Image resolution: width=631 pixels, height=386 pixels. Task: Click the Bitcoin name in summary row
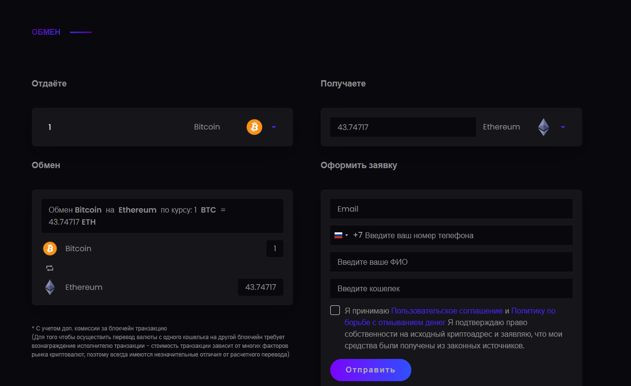78,249
